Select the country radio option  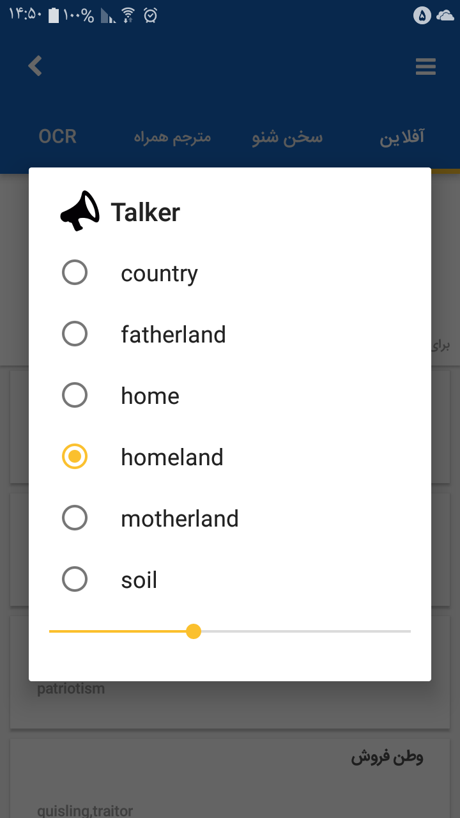[x=75, y=273]
